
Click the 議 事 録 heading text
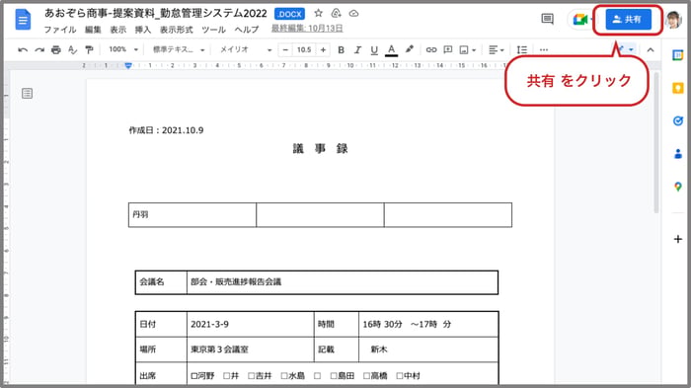coord(321,149)
